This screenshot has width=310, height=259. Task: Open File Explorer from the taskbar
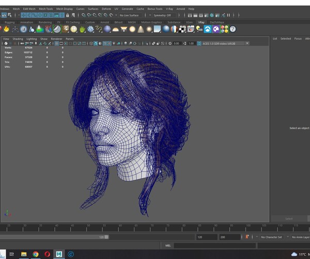(24, 254)
